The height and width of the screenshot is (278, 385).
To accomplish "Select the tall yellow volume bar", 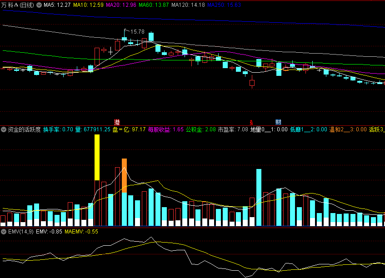I will [97, 157].
